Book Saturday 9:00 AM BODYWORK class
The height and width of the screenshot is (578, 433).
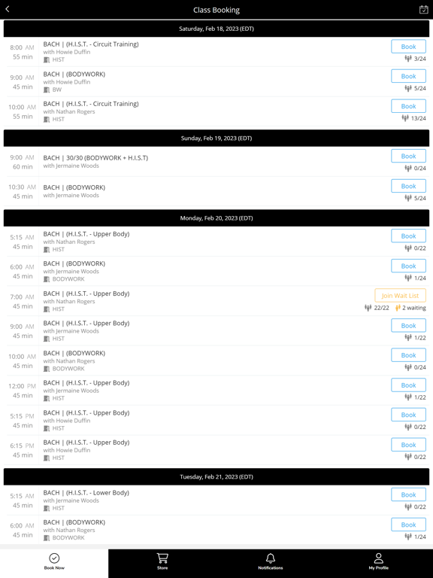[408, 76]
